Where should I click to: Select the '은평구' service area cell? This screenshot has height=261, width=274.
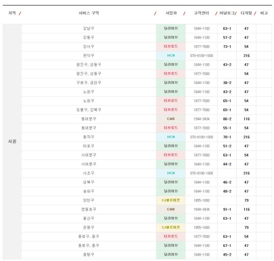pos(89,228)
